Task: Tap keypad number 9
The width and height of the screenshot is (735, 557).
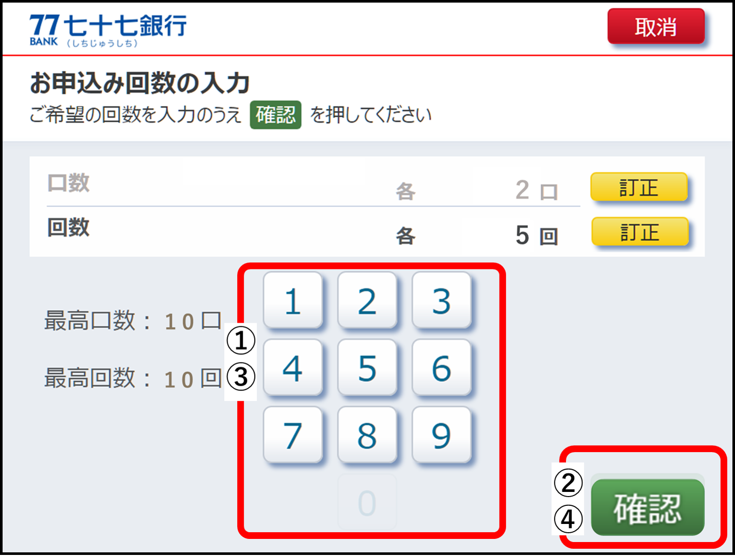Action: pyautogui.click(x=442, y=435)
